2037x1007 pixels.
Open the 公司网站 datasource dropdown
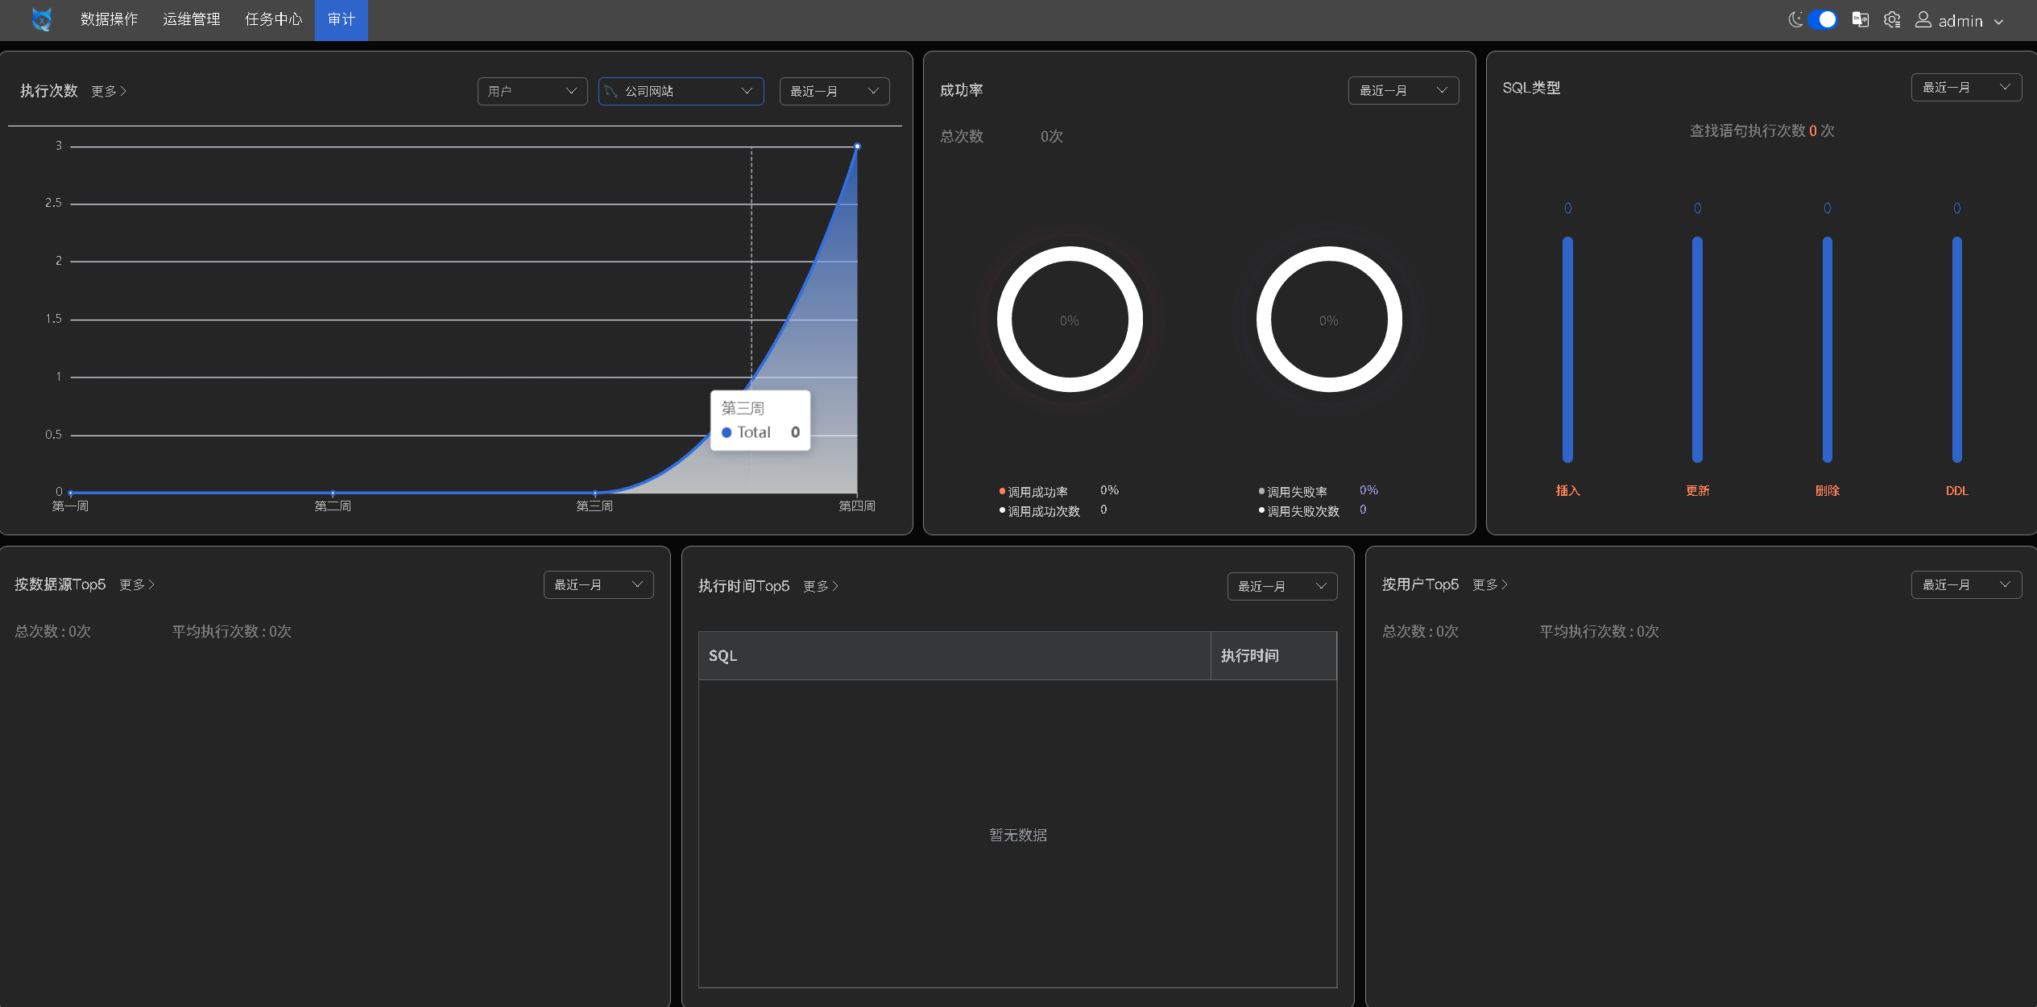tap(681, 92)
